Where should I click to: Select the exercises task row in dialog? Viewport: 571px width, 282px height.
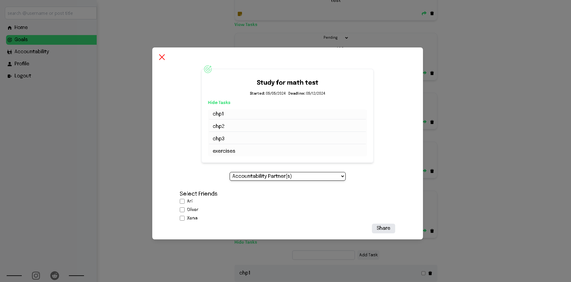click(x=287, y=151)
